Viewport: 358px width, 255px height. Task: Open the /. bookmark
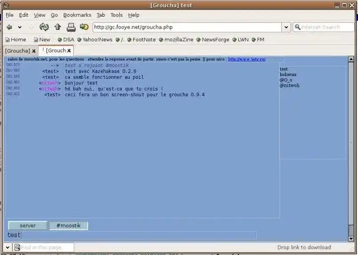tap(120, 40)
